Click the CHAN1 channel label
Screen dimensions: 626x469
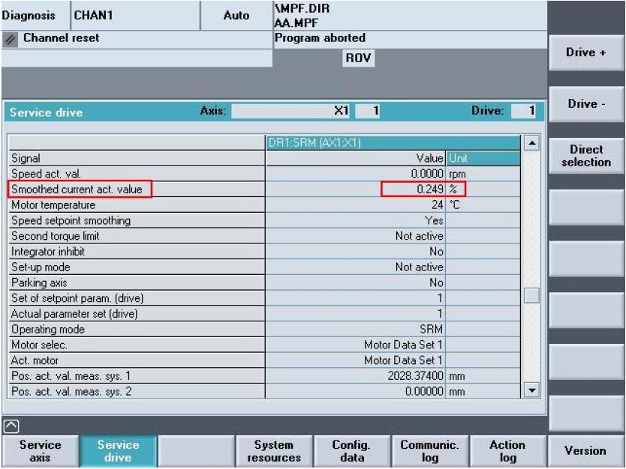(93, 16)
